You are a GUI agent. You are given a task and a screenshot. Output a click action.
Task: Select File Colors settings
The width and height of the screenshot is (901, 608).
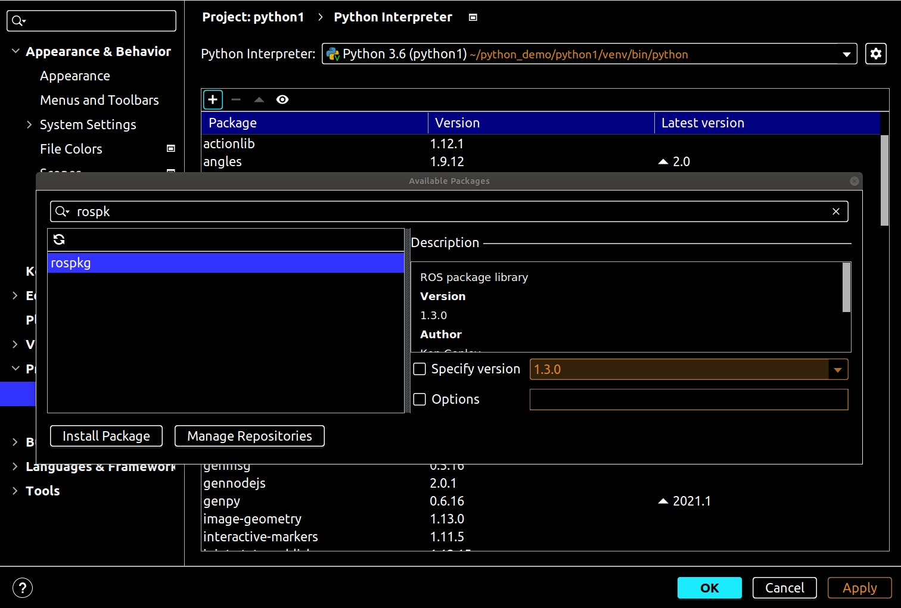click(x=71, y=149)
